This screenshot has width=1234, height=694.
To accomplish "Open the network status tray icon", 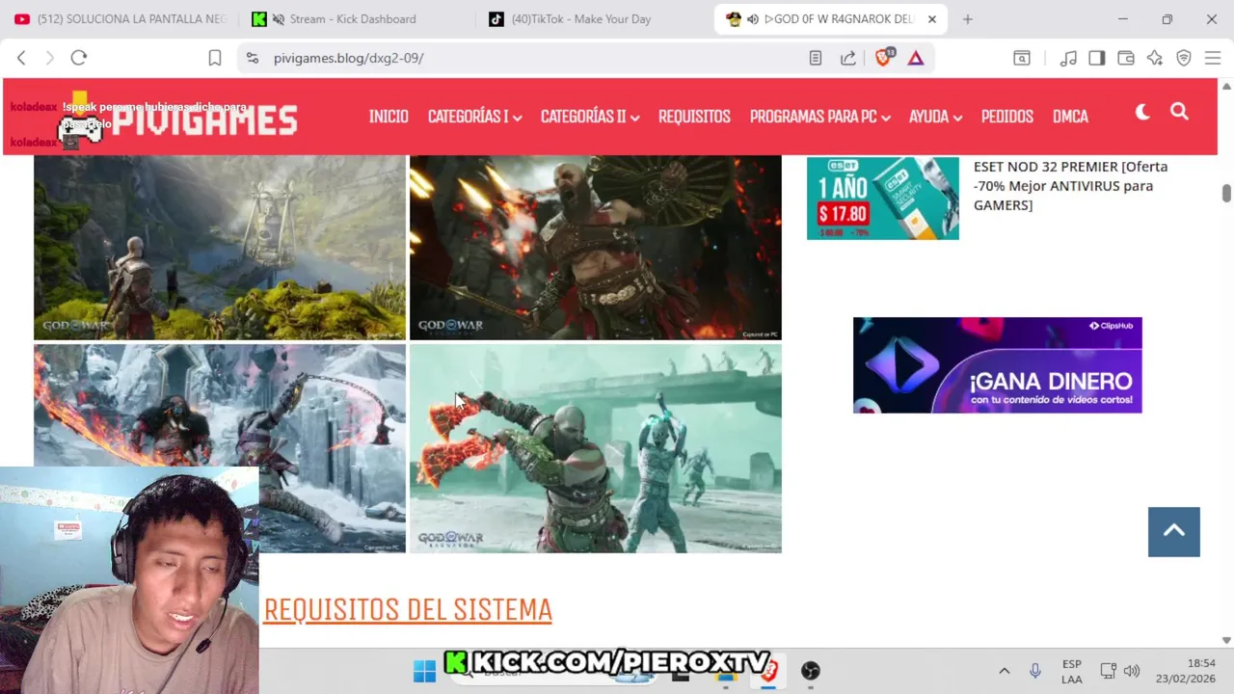I will 1109,671.
